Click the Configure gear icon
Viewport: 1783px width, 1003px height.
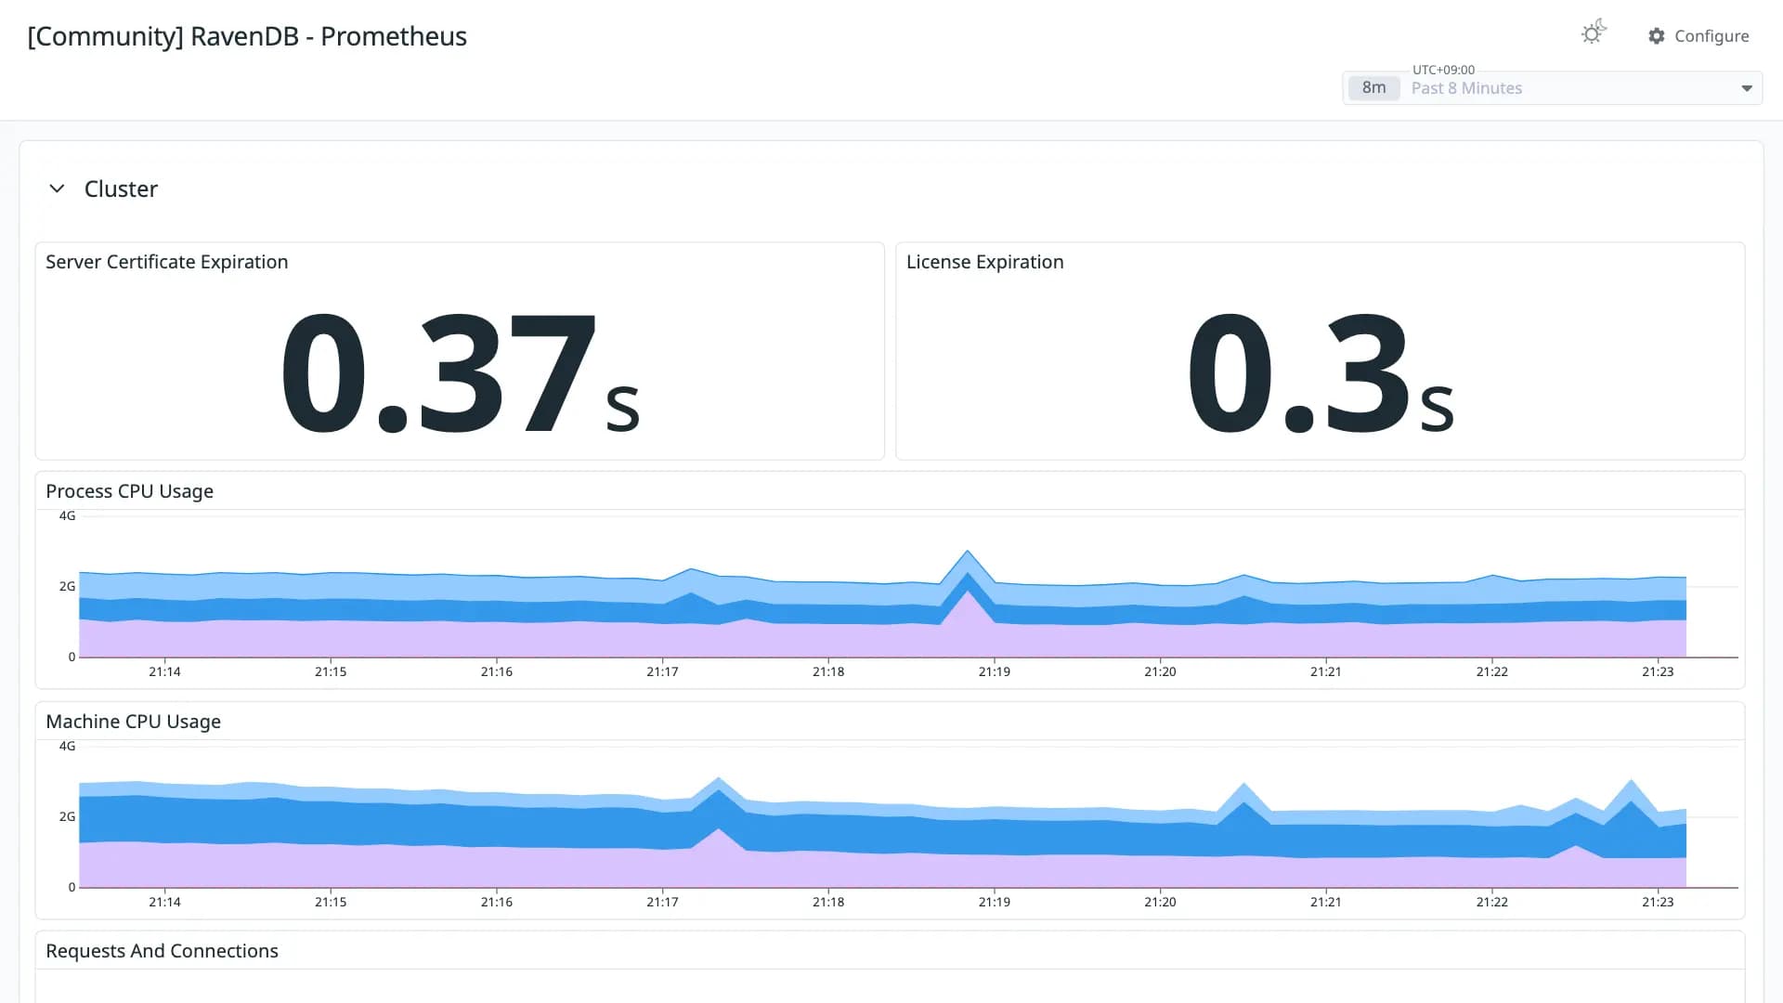pyautogui.click(x=1657, y=36)
